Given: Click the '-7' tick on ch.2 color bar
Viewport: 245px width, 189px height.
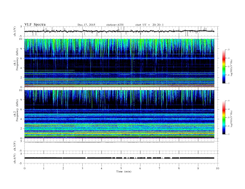Looking at the screenshot, I should pyautogui.click(x=228, y=134).
